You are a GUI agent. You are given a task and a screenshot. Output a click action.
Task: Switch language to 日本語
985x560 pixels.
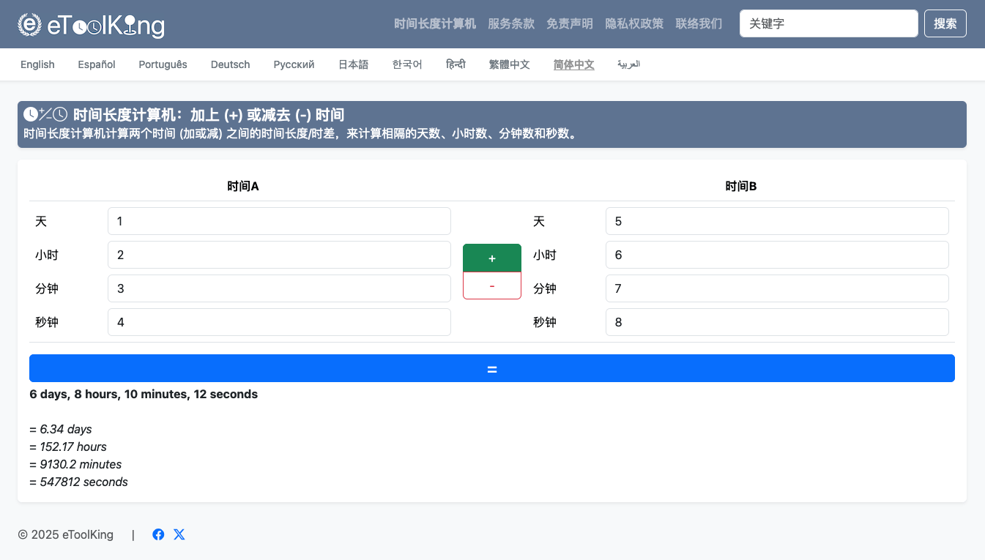[353, 64]
